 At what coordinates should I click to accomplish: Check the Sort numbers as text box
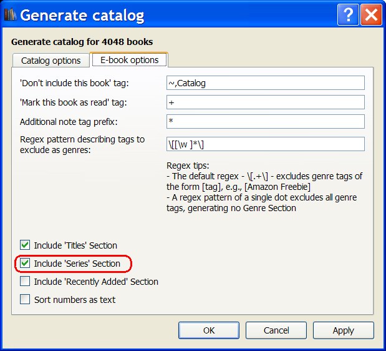25,299
